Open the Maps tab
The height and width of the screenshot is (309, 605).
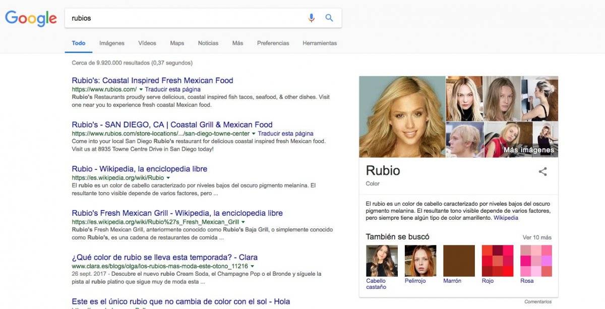(x=177, y=43)
